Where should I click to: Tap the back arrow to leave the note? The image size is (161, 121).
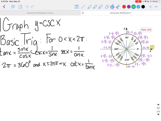[4, 7]
